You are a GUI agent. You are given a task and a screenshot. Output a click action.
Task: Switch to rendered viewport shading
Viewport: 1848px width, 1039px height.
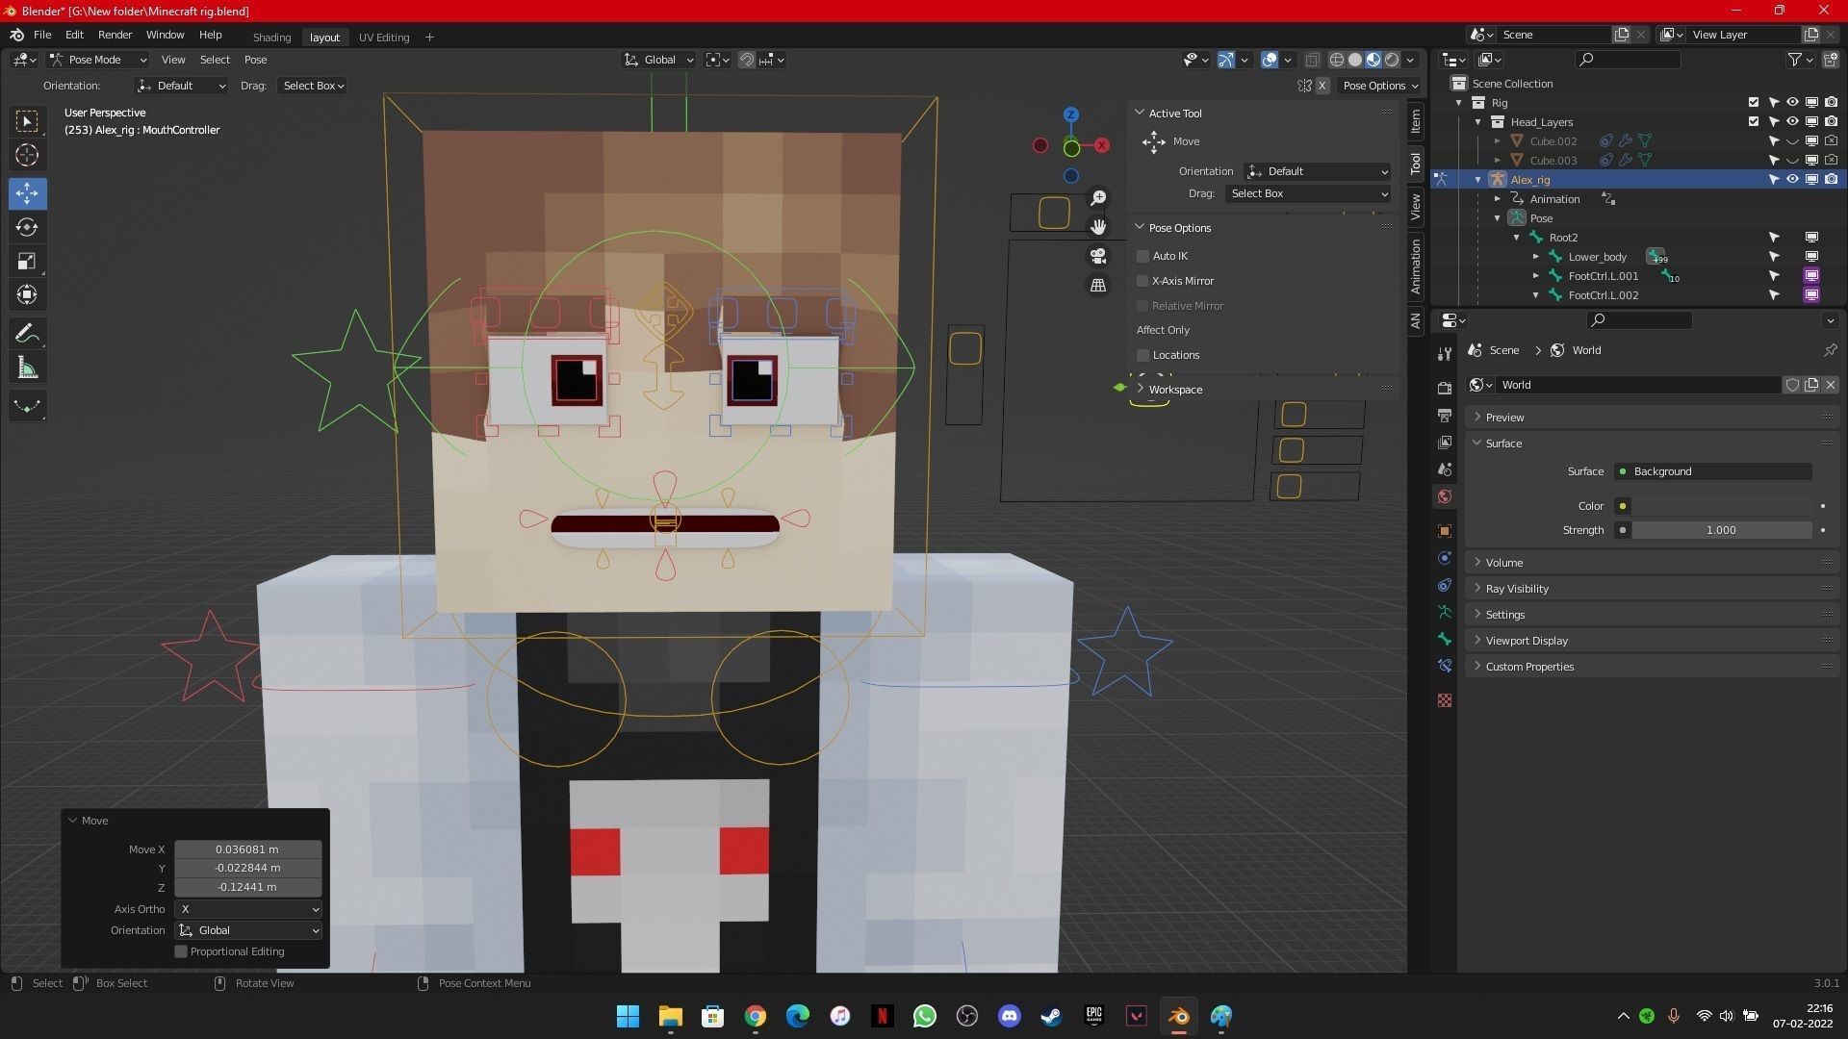1392,60
